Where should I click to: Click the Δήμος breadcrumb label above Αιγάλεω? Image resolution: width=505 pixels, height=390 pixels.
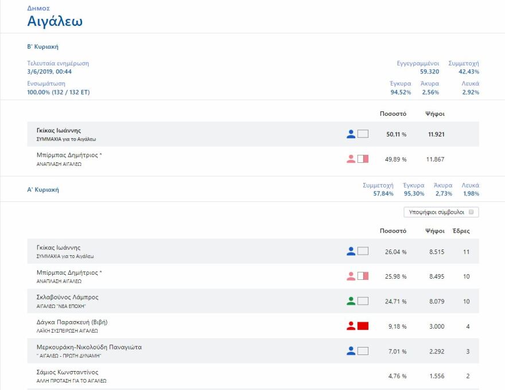coord(38,9)
